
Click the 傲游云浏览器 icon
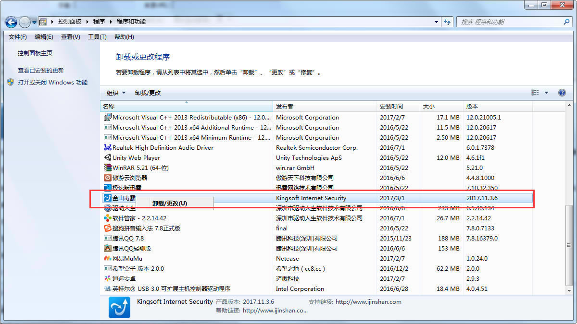[x=108, y=178]
